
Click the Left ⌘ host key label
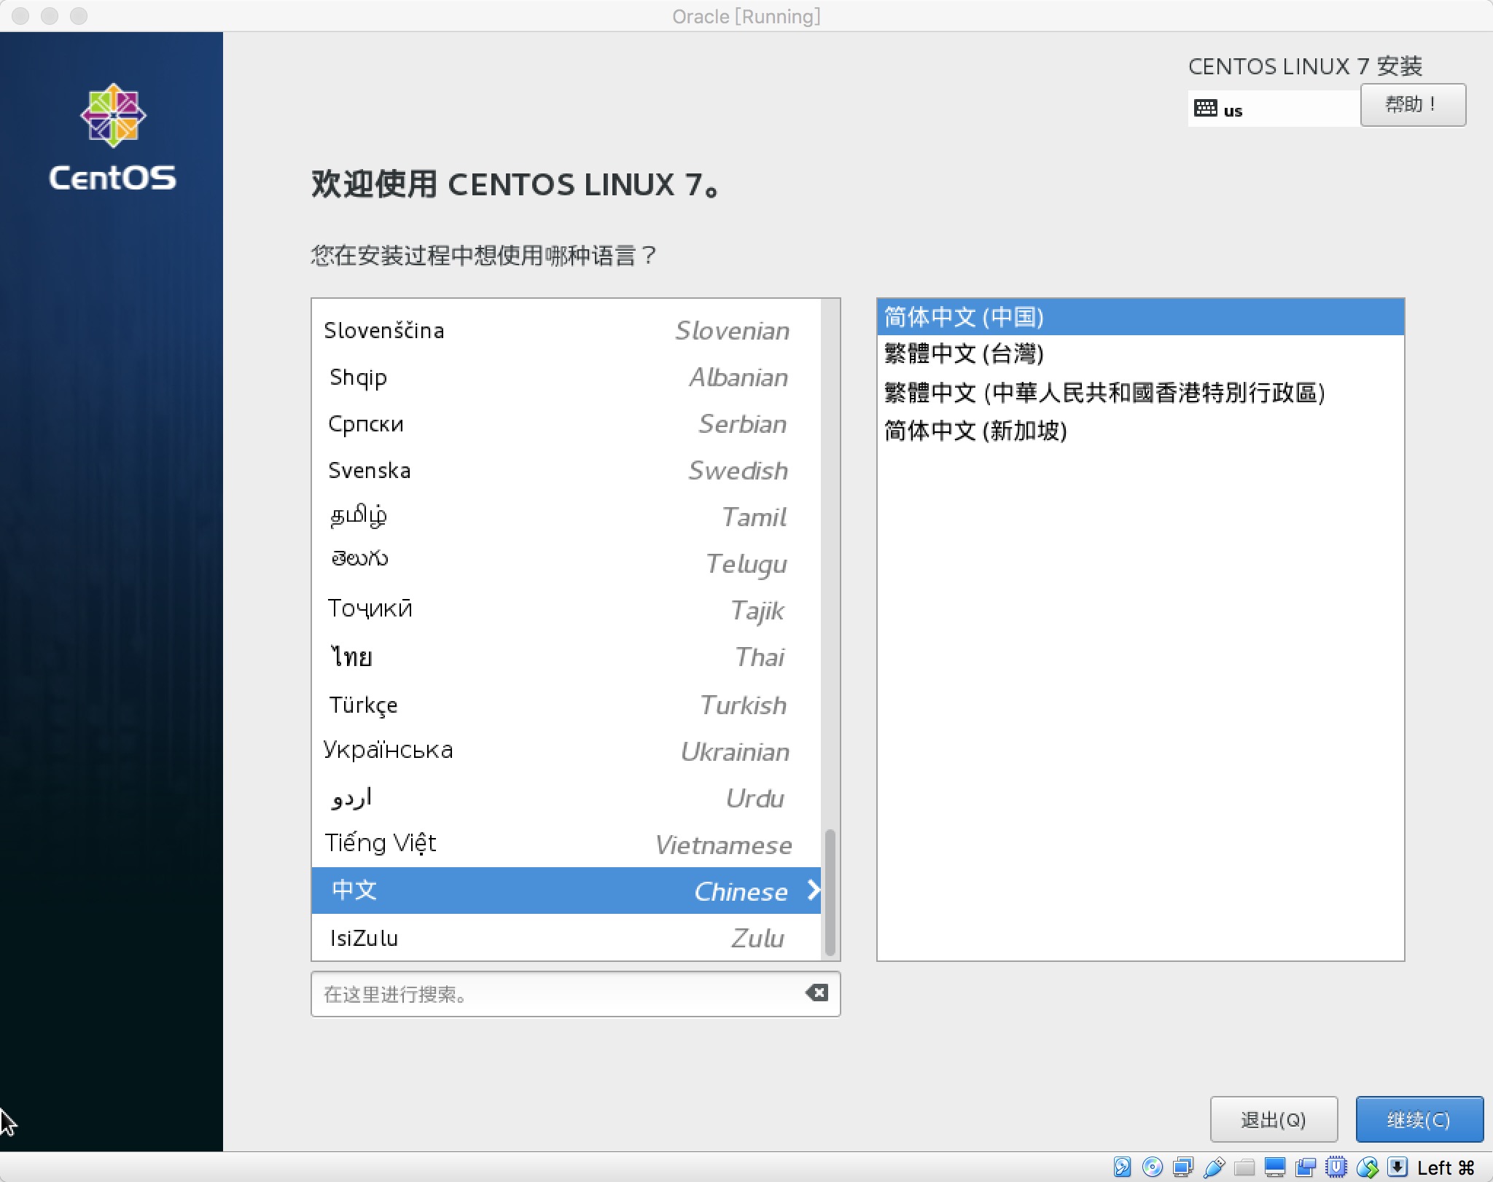coord(1446,1167)
